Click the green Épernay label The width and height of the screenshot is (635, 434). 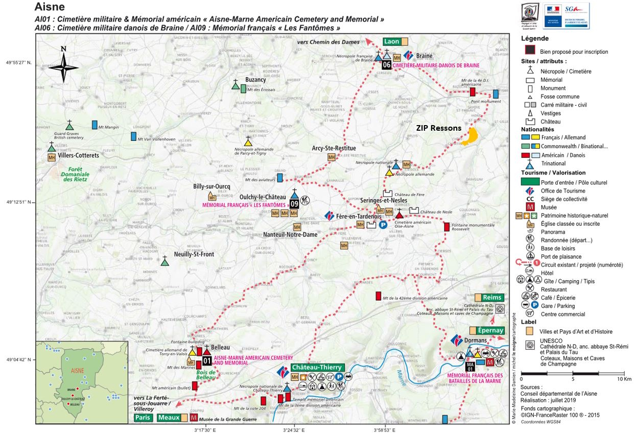tap(491, 330)
